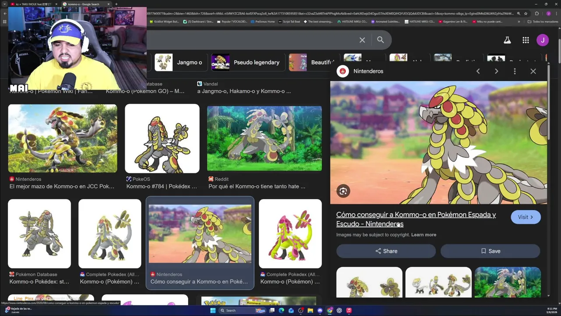Open 'Kickbot Widget Buil...' bookmark
The height and width of the screenshot is (316, 561).
click(x=164, y=22)
